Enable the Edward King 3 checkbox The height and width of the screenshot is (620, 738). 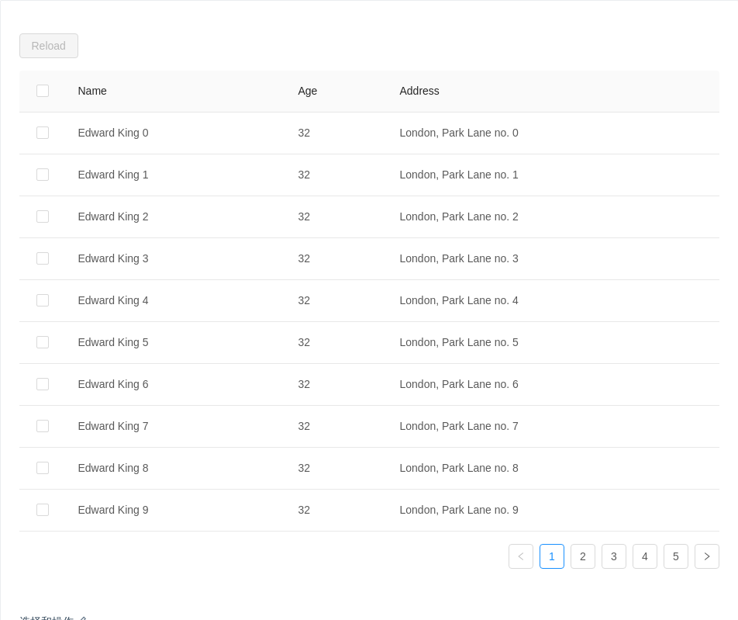pos(43,258)
